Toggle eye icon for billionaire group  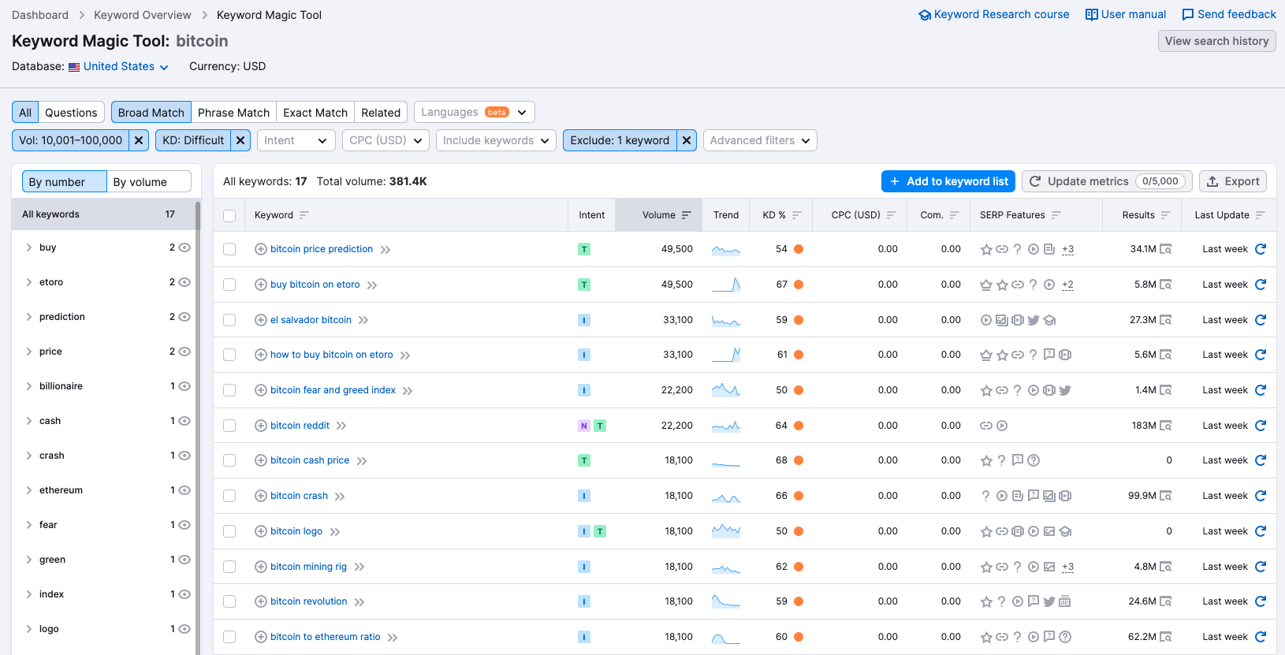coord(184,386)
